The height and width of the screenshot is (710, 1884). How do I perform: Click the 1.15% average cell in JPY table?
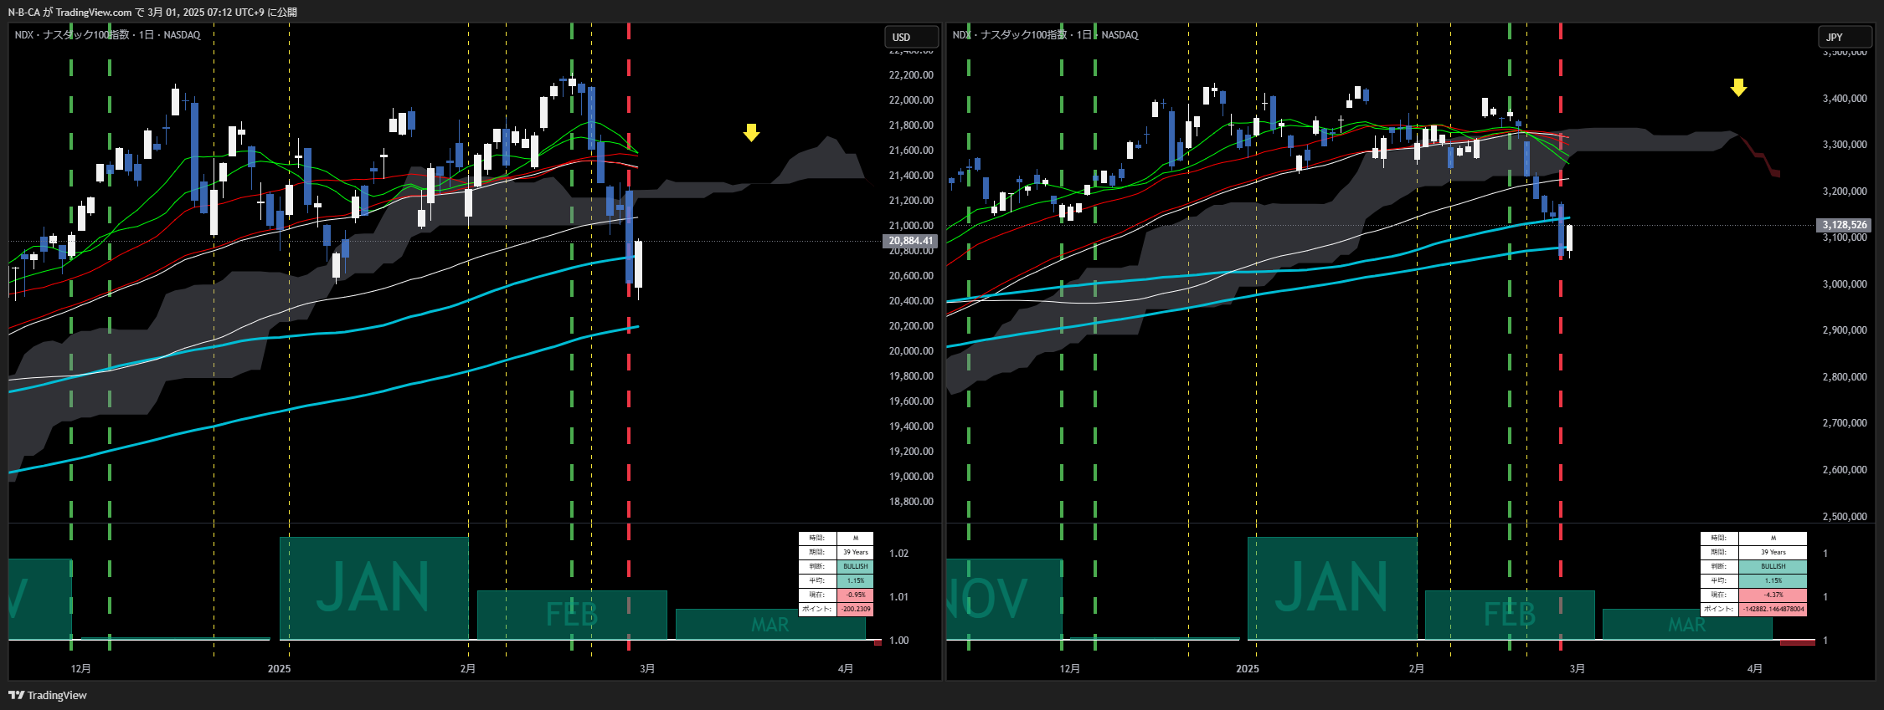pyautogui.click(x=1773, y=580)
